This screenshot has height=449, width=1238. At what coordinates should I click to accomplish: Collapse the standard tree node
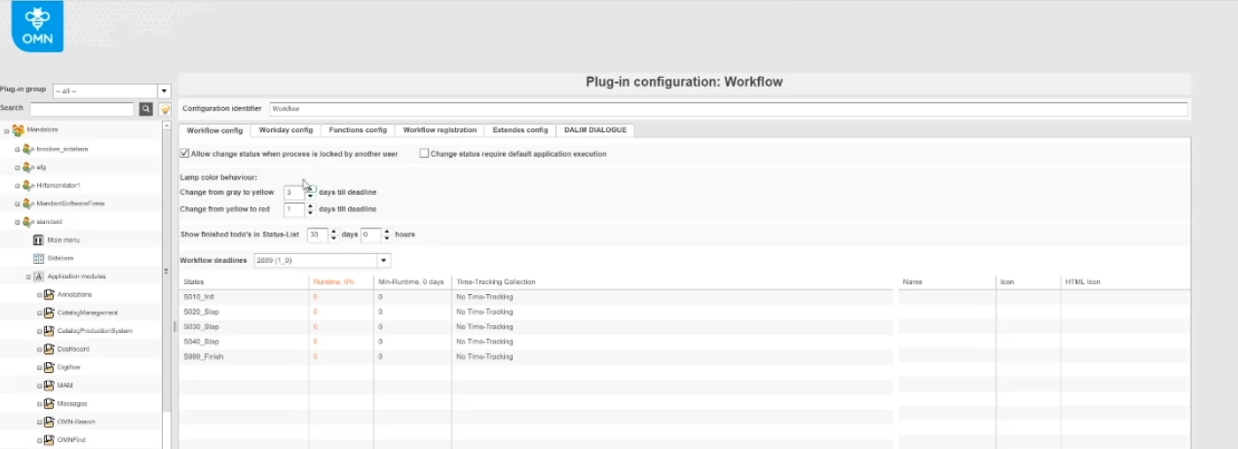tap(17, 222)
